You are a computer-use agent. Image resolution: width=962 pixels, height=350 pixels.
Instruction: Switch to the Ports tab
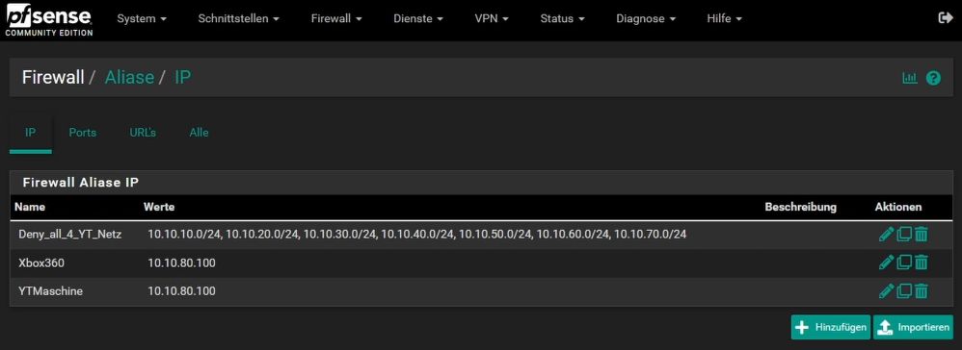click(83, 132)
